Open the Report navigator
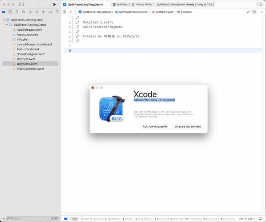The height and width of the screenshot is (222, 266). tap(57, 12)
